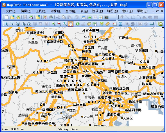Click the rightmost green tool manager icon

pos(160,24)
